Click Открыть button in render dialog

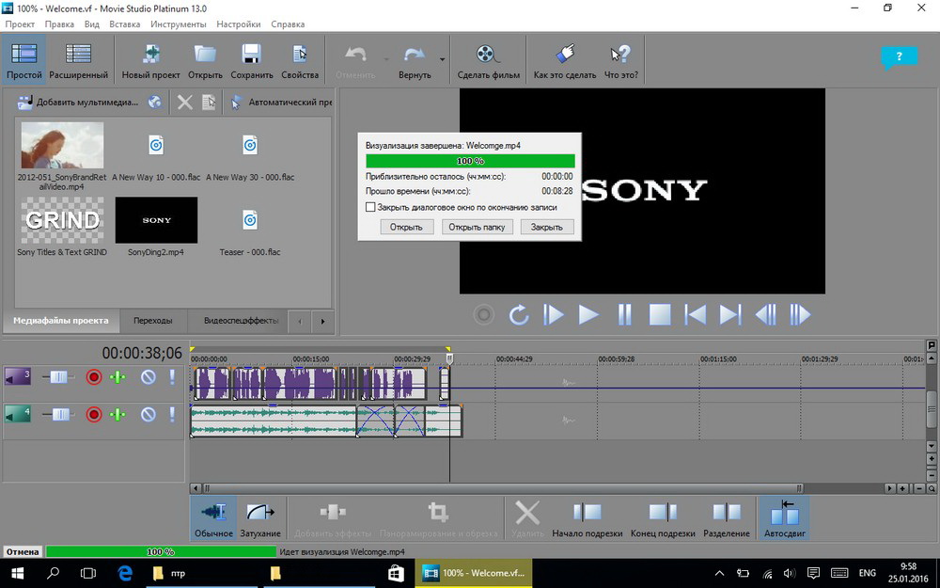(x=406, y=227)
